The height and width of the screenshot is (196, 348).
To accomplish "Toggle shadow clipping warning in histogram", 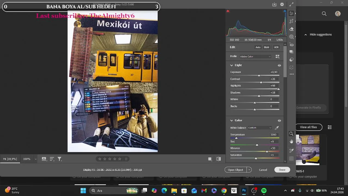I will coord(228,11).
